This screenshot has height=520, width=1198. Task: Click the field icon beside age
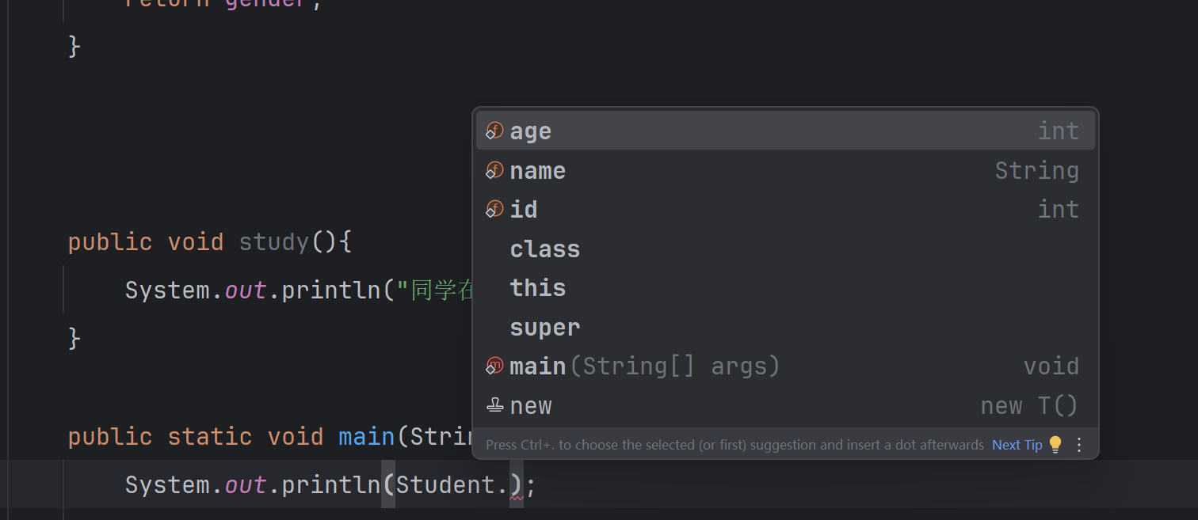pos(494,131)
